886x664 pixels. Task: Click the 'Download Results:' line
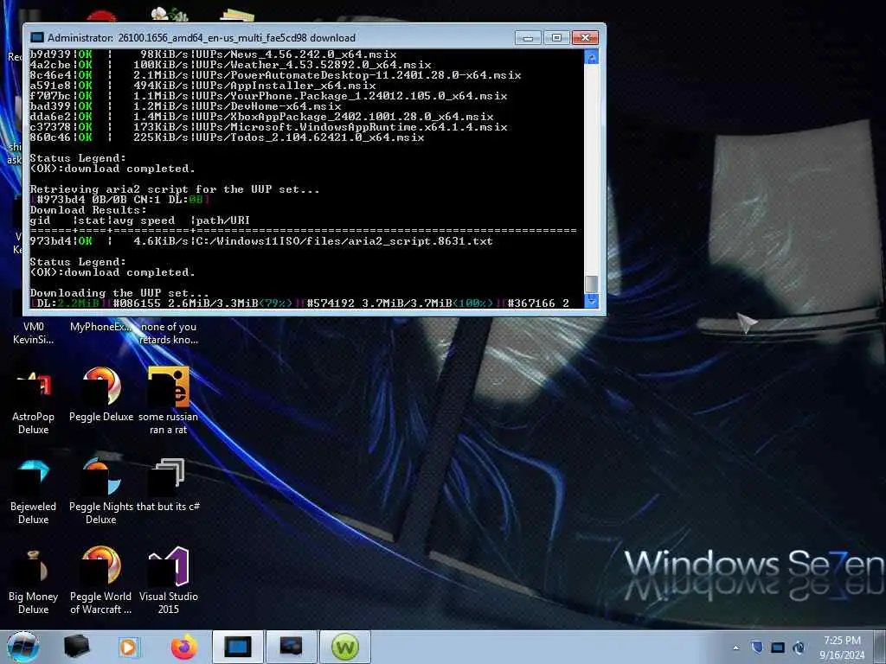[x=88, y=210]
